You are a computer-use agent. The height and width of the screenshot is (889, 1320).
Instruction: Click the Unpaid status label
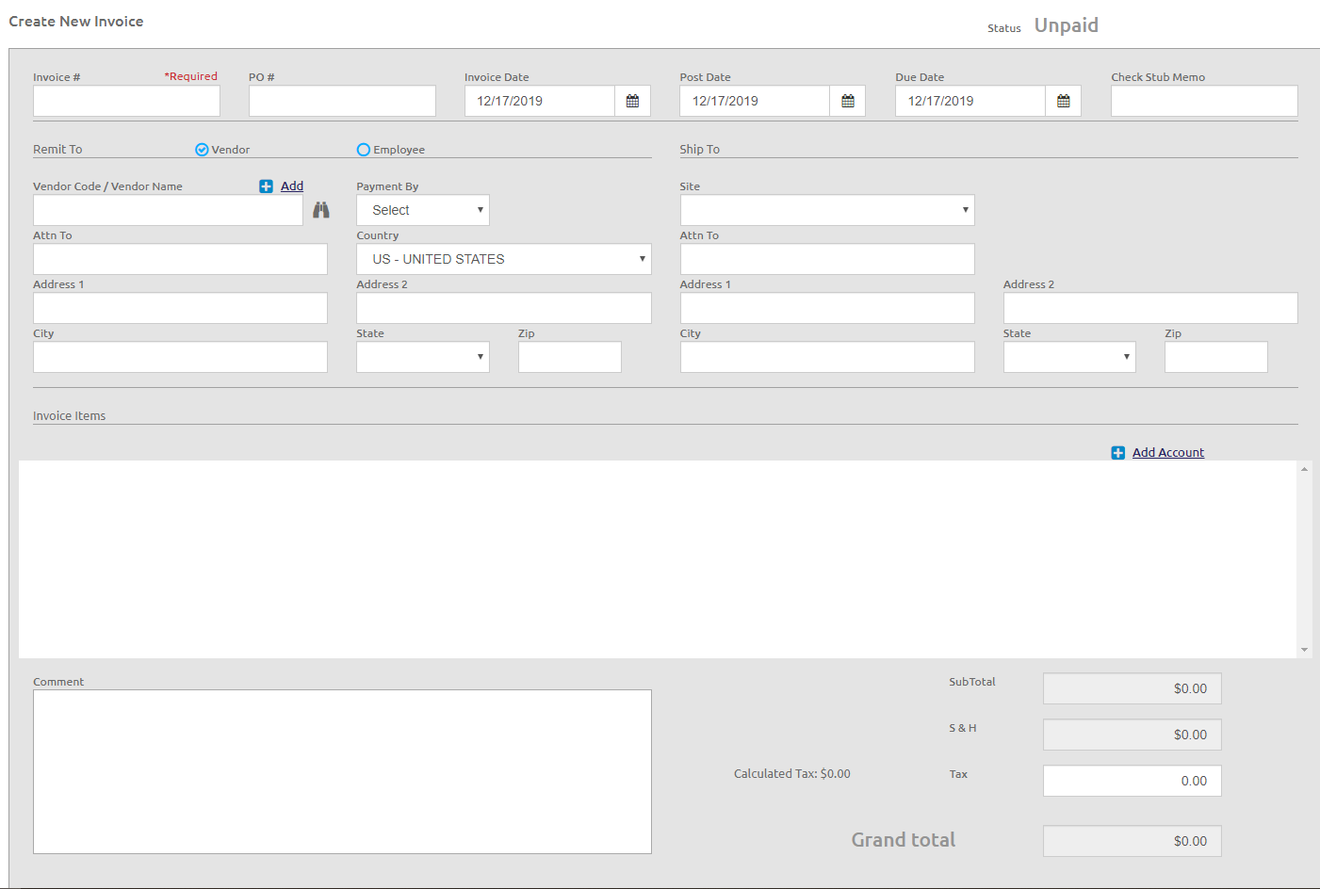1066,25
